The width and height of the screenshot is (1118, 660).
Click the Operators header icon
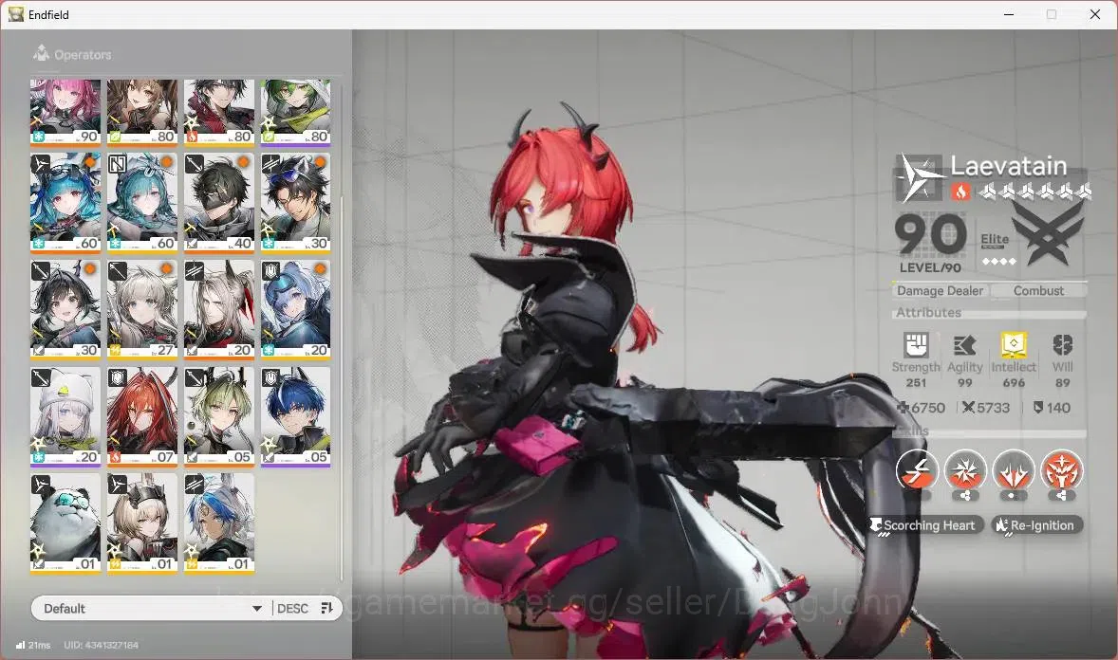42,53
